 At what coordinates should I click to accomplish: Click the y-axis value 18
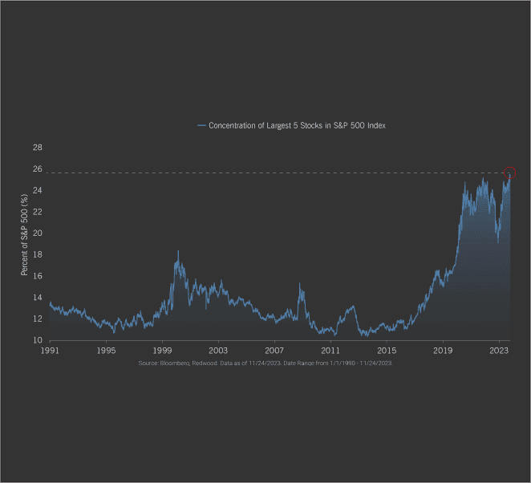38,254
